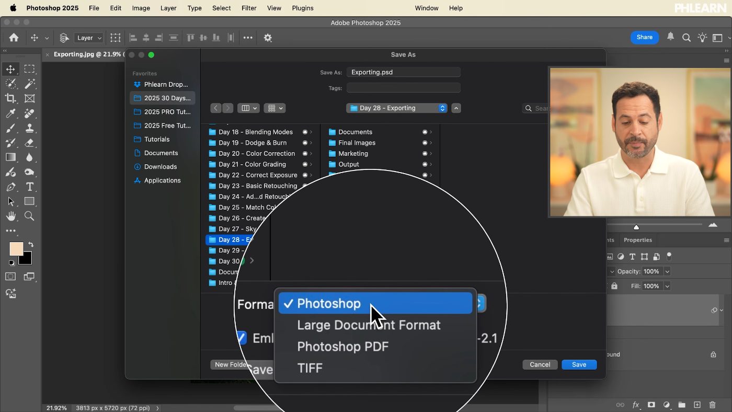Open the Edit Toolbar three-dots button
Image resolution: width=732 pixels, height=412 pixels.
point(10,231)
